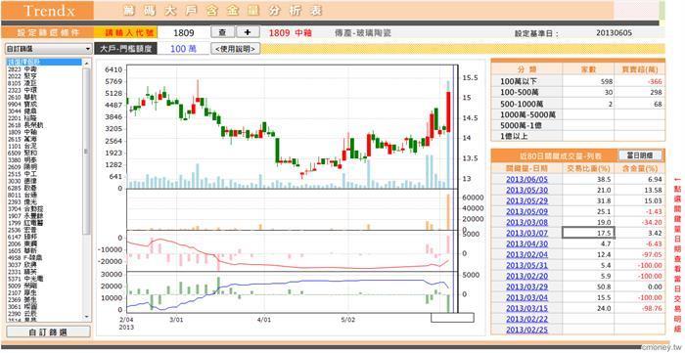Image resolution: width=685 pixels, height=353 pixels.
Task: Click the 查 search button
Action: click(223, 32)
